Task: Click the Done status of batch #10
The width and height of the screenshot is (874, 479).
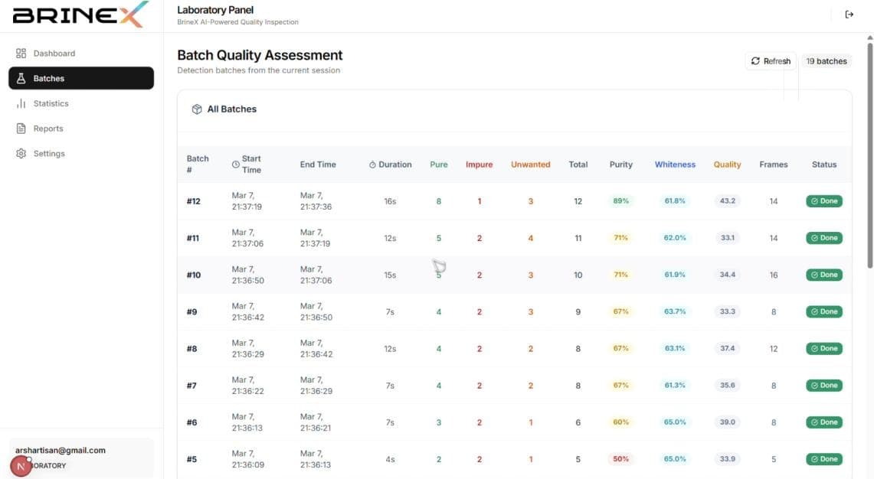Action: (x=824, y=275)
